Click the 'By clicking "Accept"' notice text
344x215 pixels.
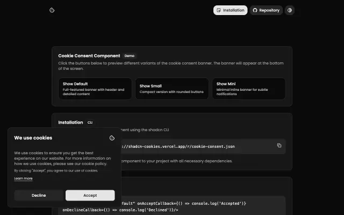(x=56, y=170)
